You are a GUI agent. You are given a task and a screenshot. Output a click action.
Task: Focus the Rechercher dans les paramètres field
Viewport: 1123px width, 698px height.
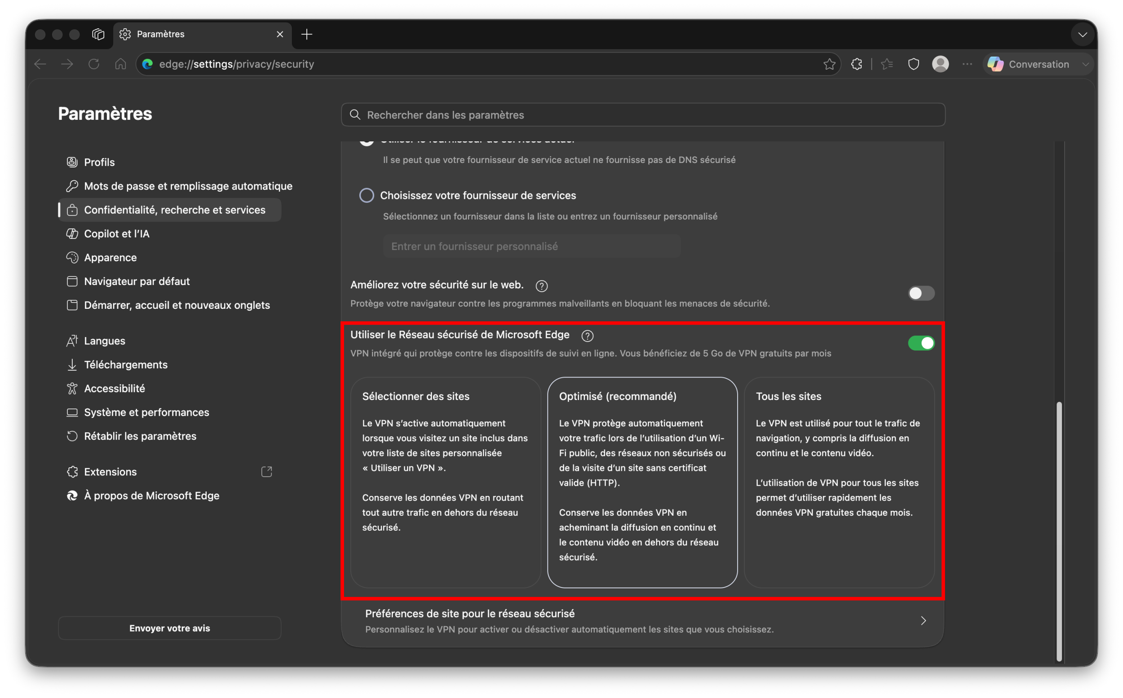coord(643,114)
